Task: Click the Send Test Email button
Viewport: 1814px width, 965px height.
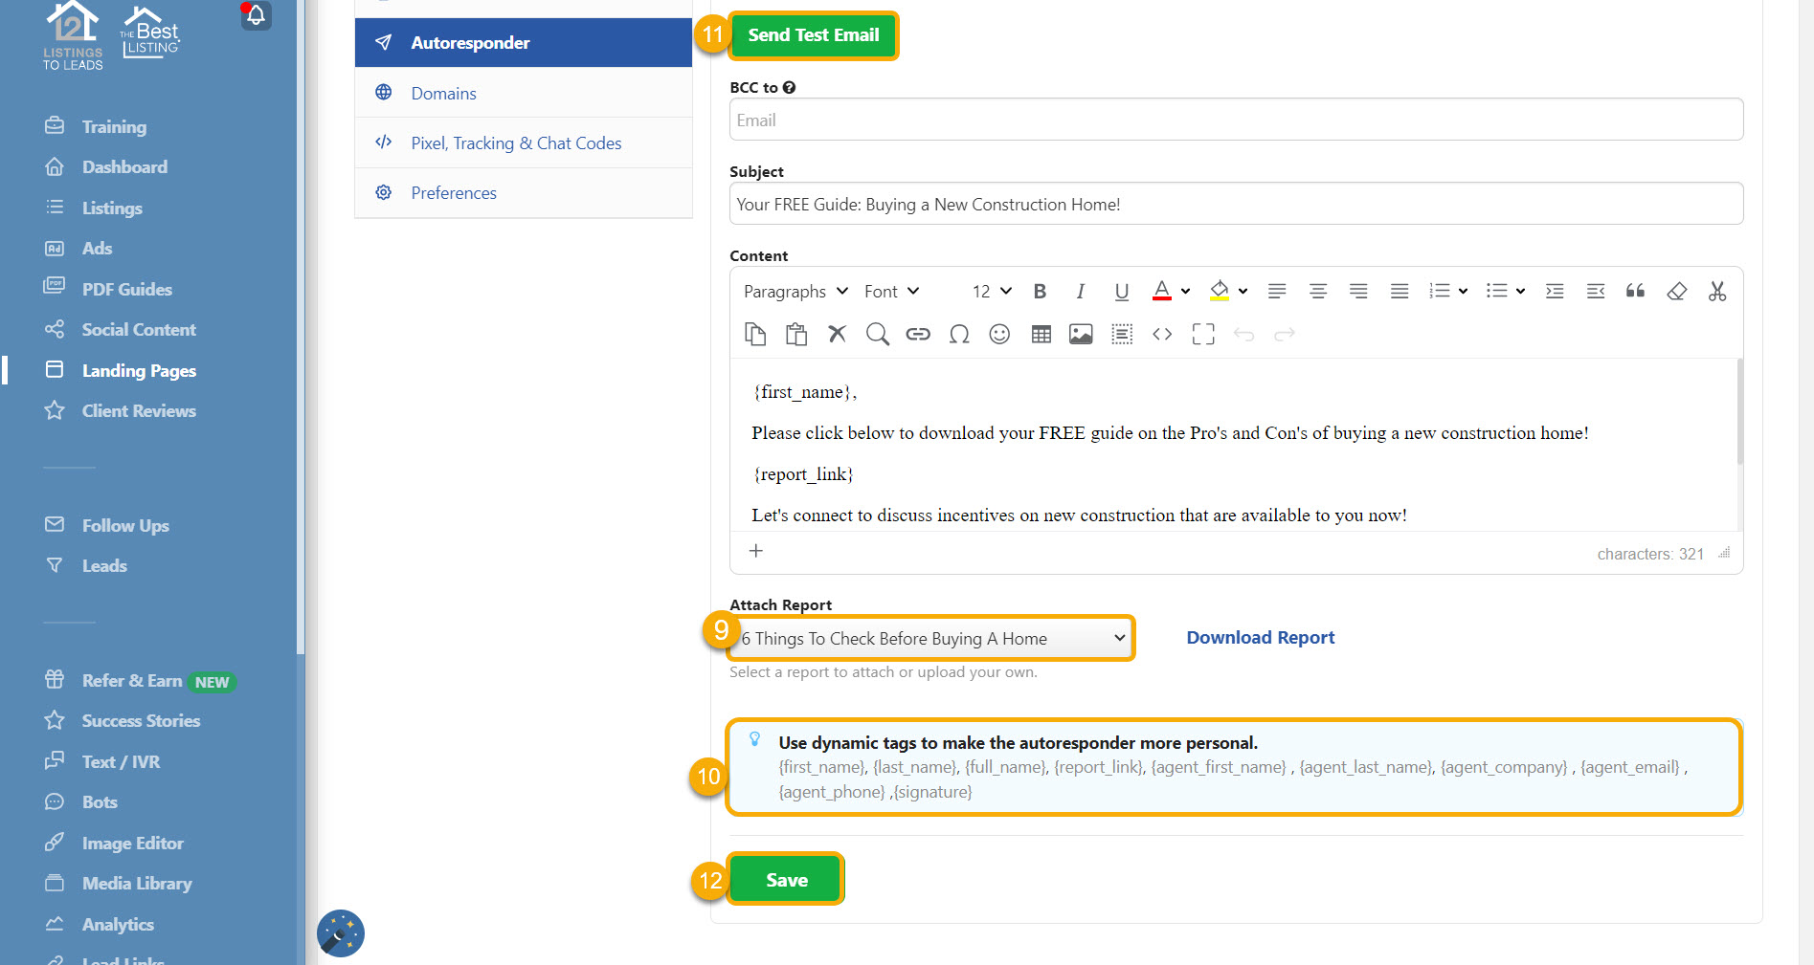Action: pos(813,35)
